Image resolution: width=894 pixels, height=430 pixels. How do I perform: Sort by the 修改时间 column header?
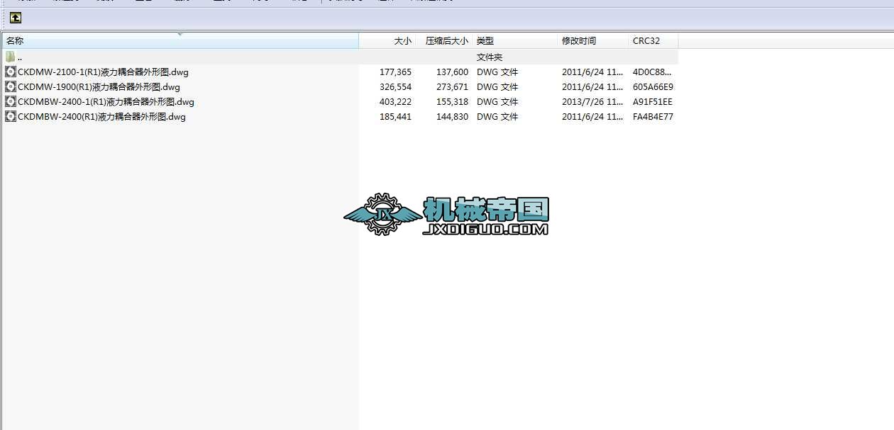[593, 41]
